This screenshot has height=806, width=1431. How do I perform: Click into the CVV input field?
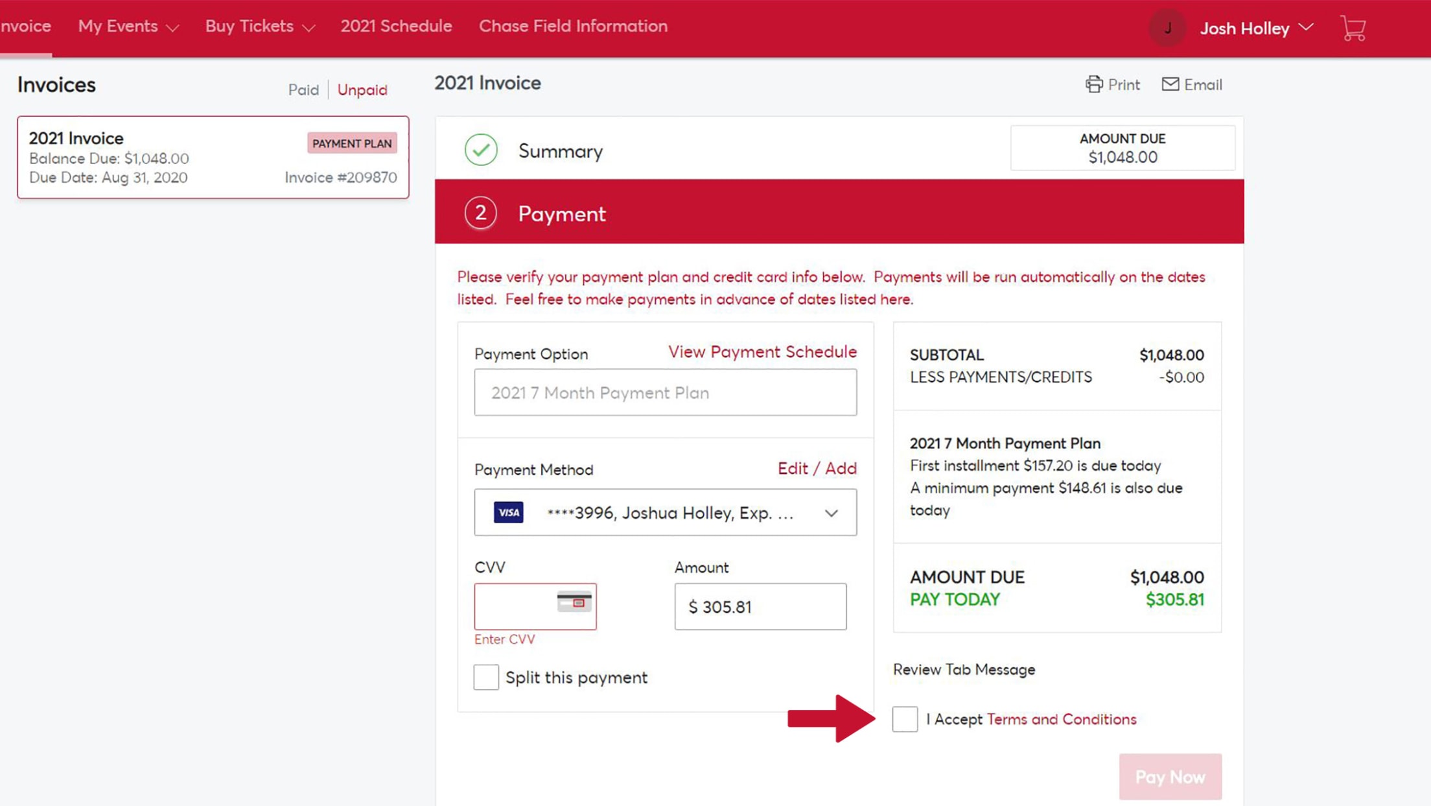pos(515,606)
